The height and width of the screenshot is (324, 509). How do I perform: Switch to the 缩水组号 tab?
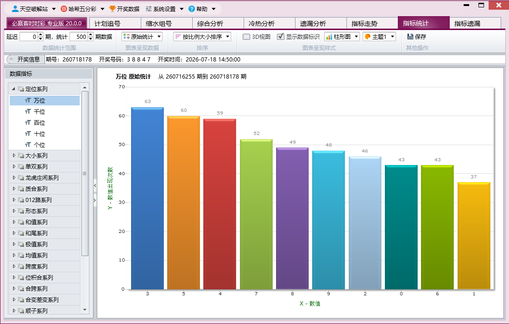click(x=167, y=23)
